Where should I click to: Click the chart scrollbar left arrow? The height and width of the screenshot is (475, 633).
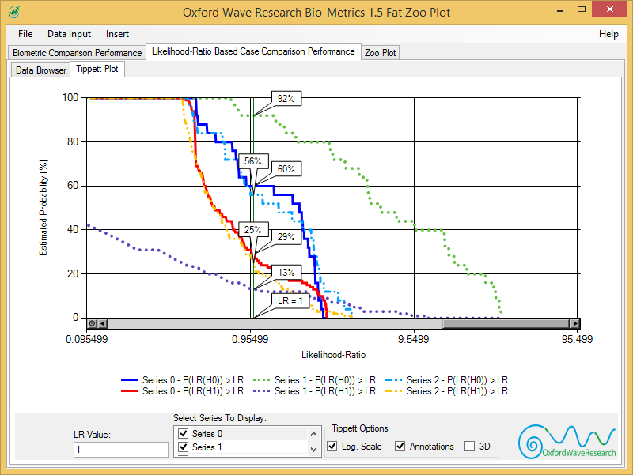[x=103, y=323]
